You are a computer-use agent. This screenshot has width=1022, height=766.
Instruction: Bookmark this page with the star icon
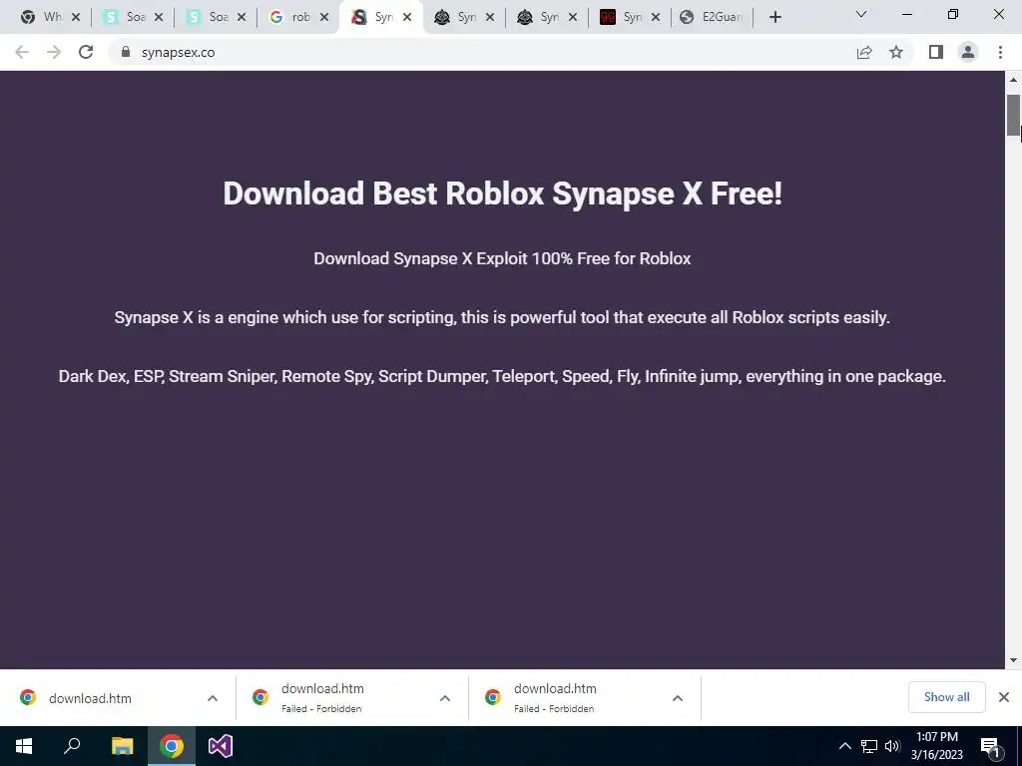[896, 52]
